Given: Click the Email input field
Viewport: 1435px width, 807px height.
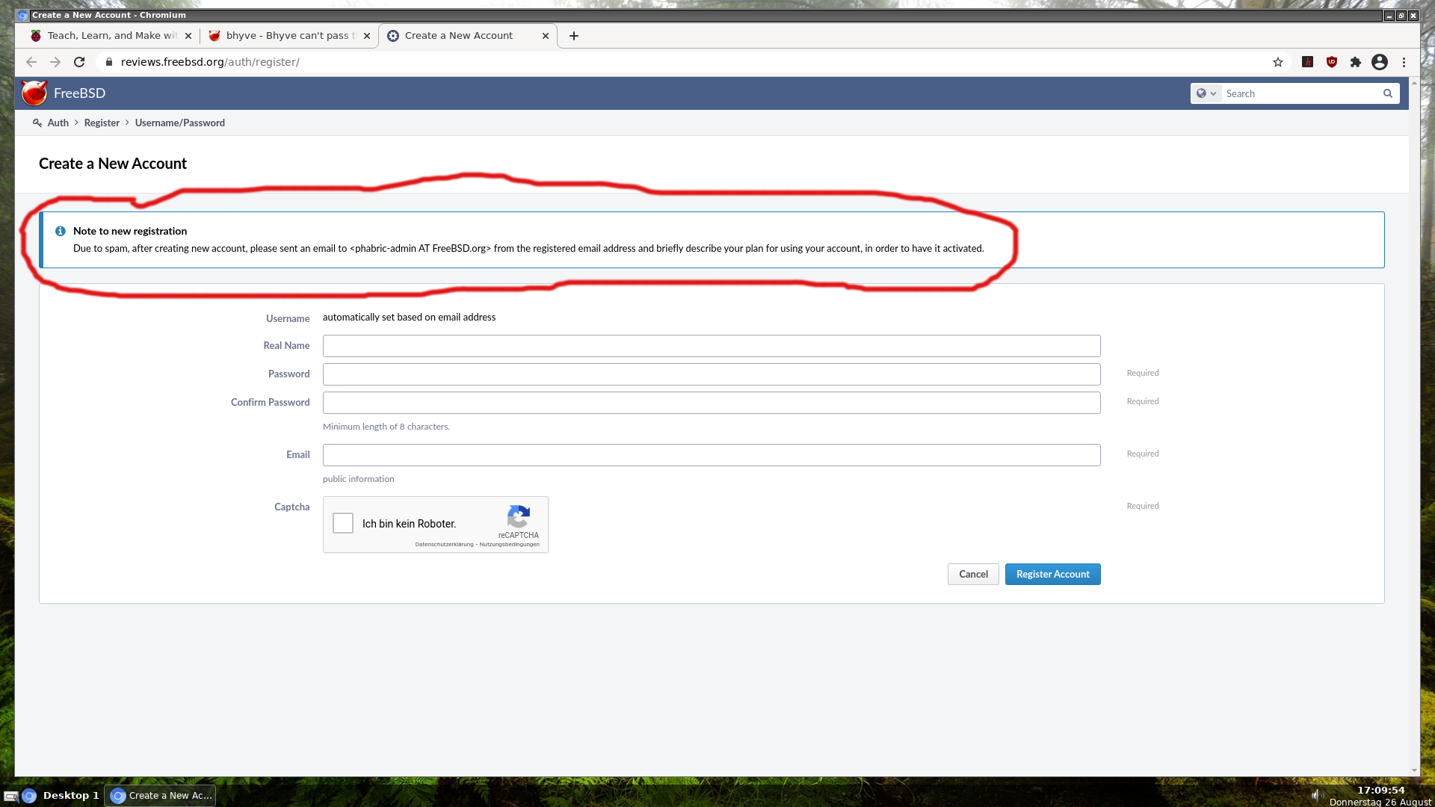Looking at the screenshot, I should click(x=711, y=455).
